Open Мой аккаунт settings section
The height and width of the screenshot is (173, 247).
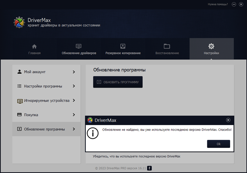pos(46,72)
